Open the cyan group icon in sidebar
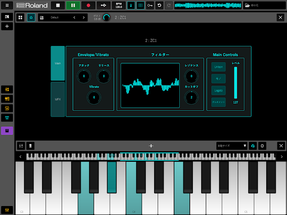Viewport: 287px width, 215px height. tap(7, 118)
